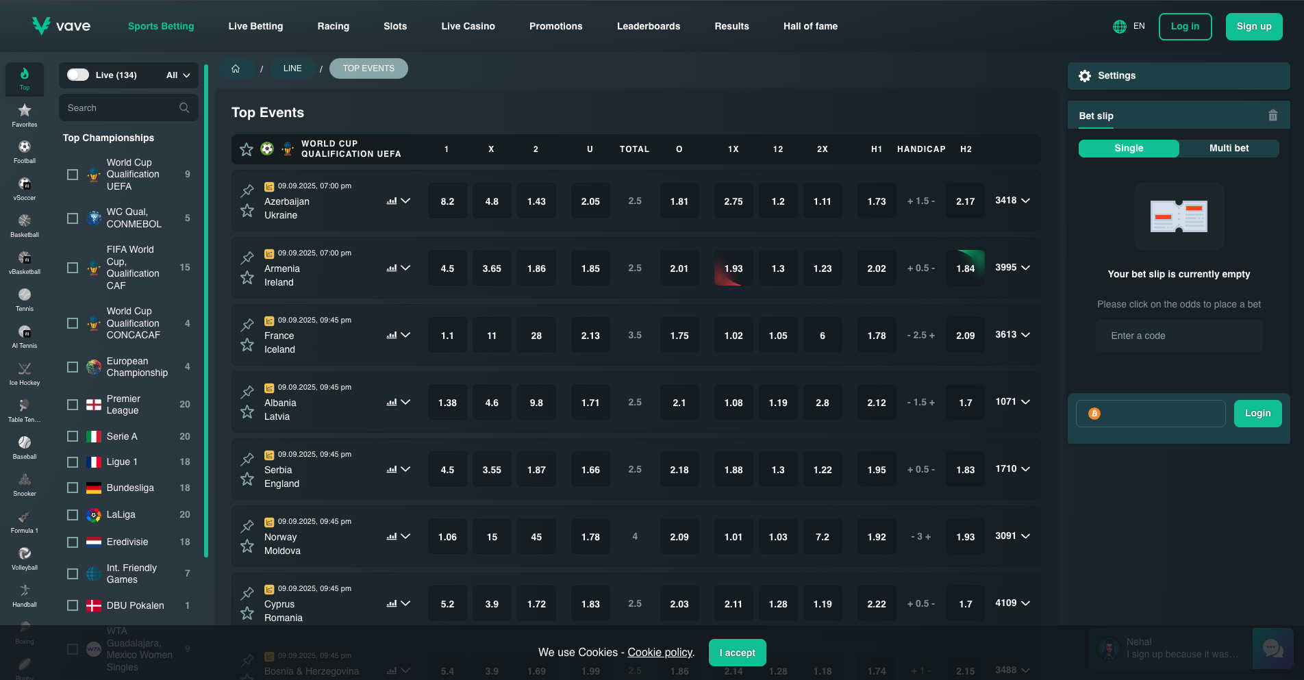The height and width of the screenshot is (680, 1304).
Task: Favorite the World Cup Qualification UEFA league star
Action: click(x=247, y=149)
